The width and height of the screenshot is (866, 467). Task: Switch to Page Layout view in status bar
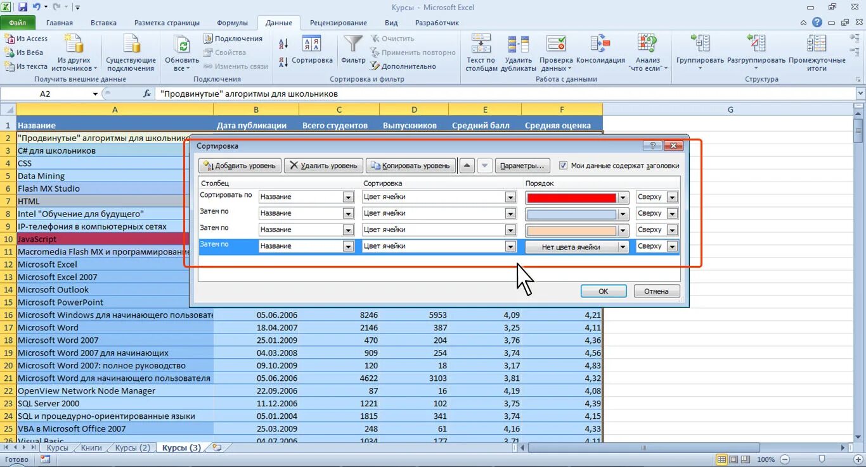pos(734,459)
